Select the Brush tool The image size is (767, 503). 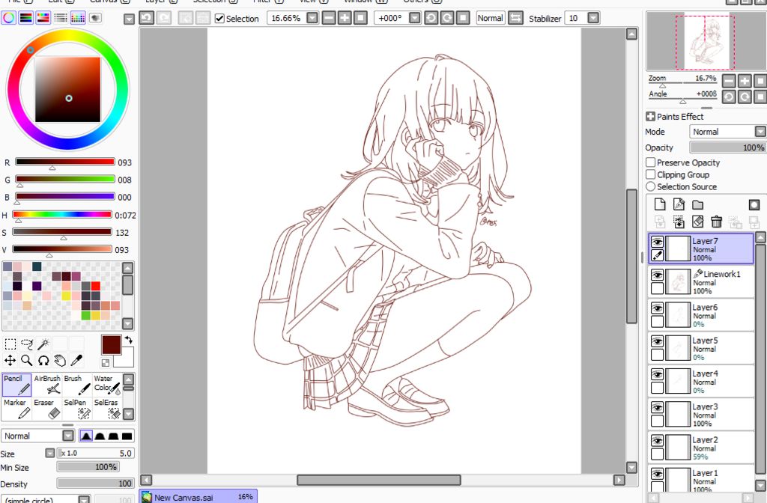(x=77, y=385)
